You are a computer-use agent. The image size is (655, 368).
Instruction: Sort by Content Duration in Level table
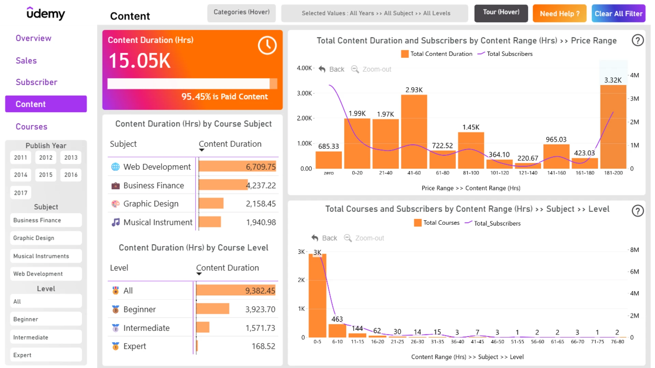(x=227, y=268)
